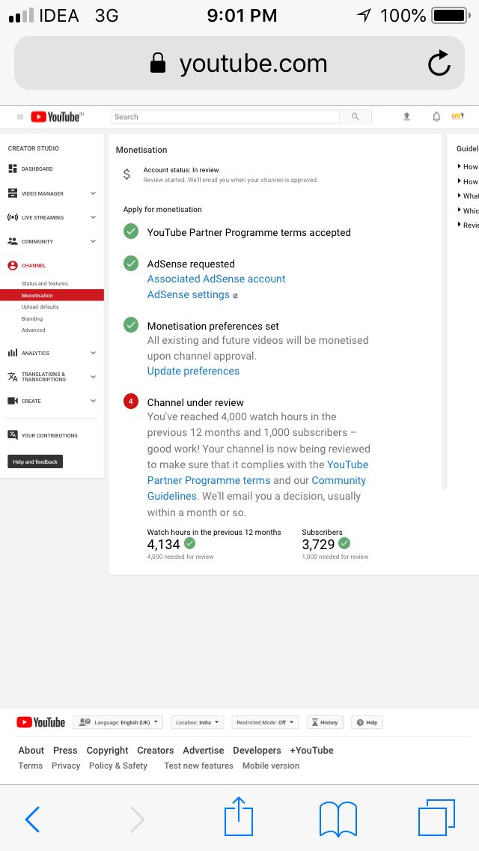Open Location: India dropdown
Screen dimensions: 479x851
(x=197, y=722)
